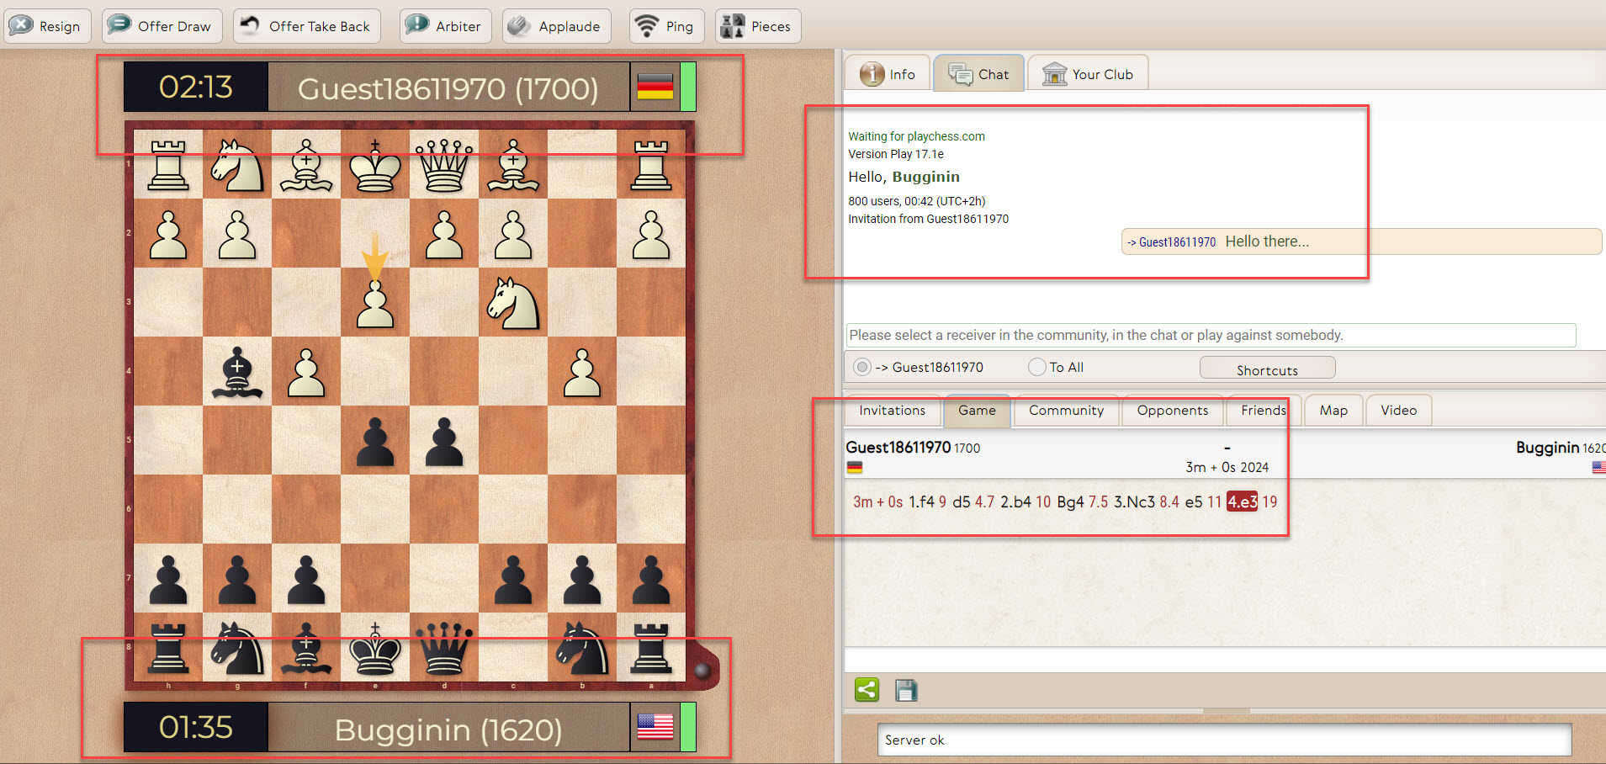Open the chat Shortcuts button
This screenshot has width=1606, height=764.
(1267, 369)
